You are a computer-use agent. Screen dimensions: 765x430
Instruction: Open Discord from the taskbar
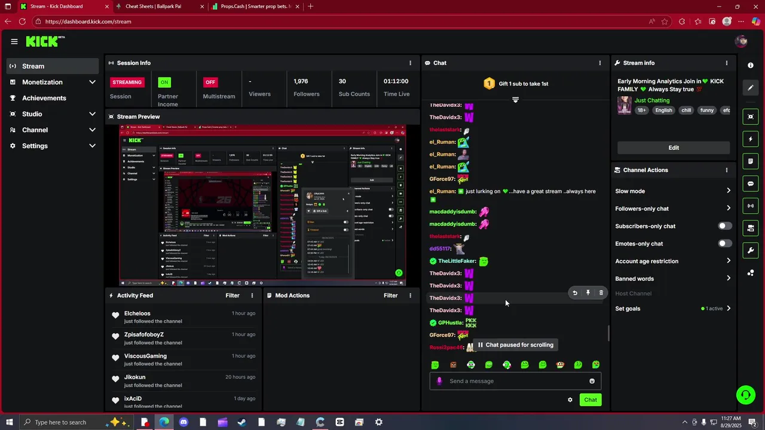[183, 422]
